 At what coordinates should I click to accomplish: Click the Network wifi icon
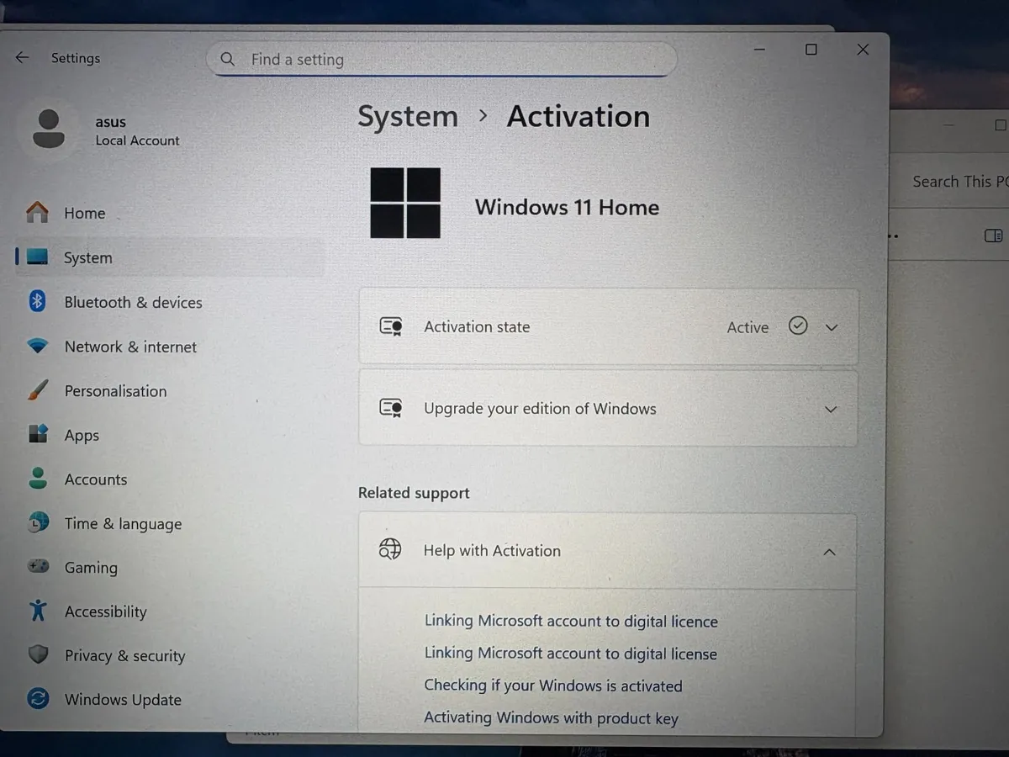coord(37,346)
